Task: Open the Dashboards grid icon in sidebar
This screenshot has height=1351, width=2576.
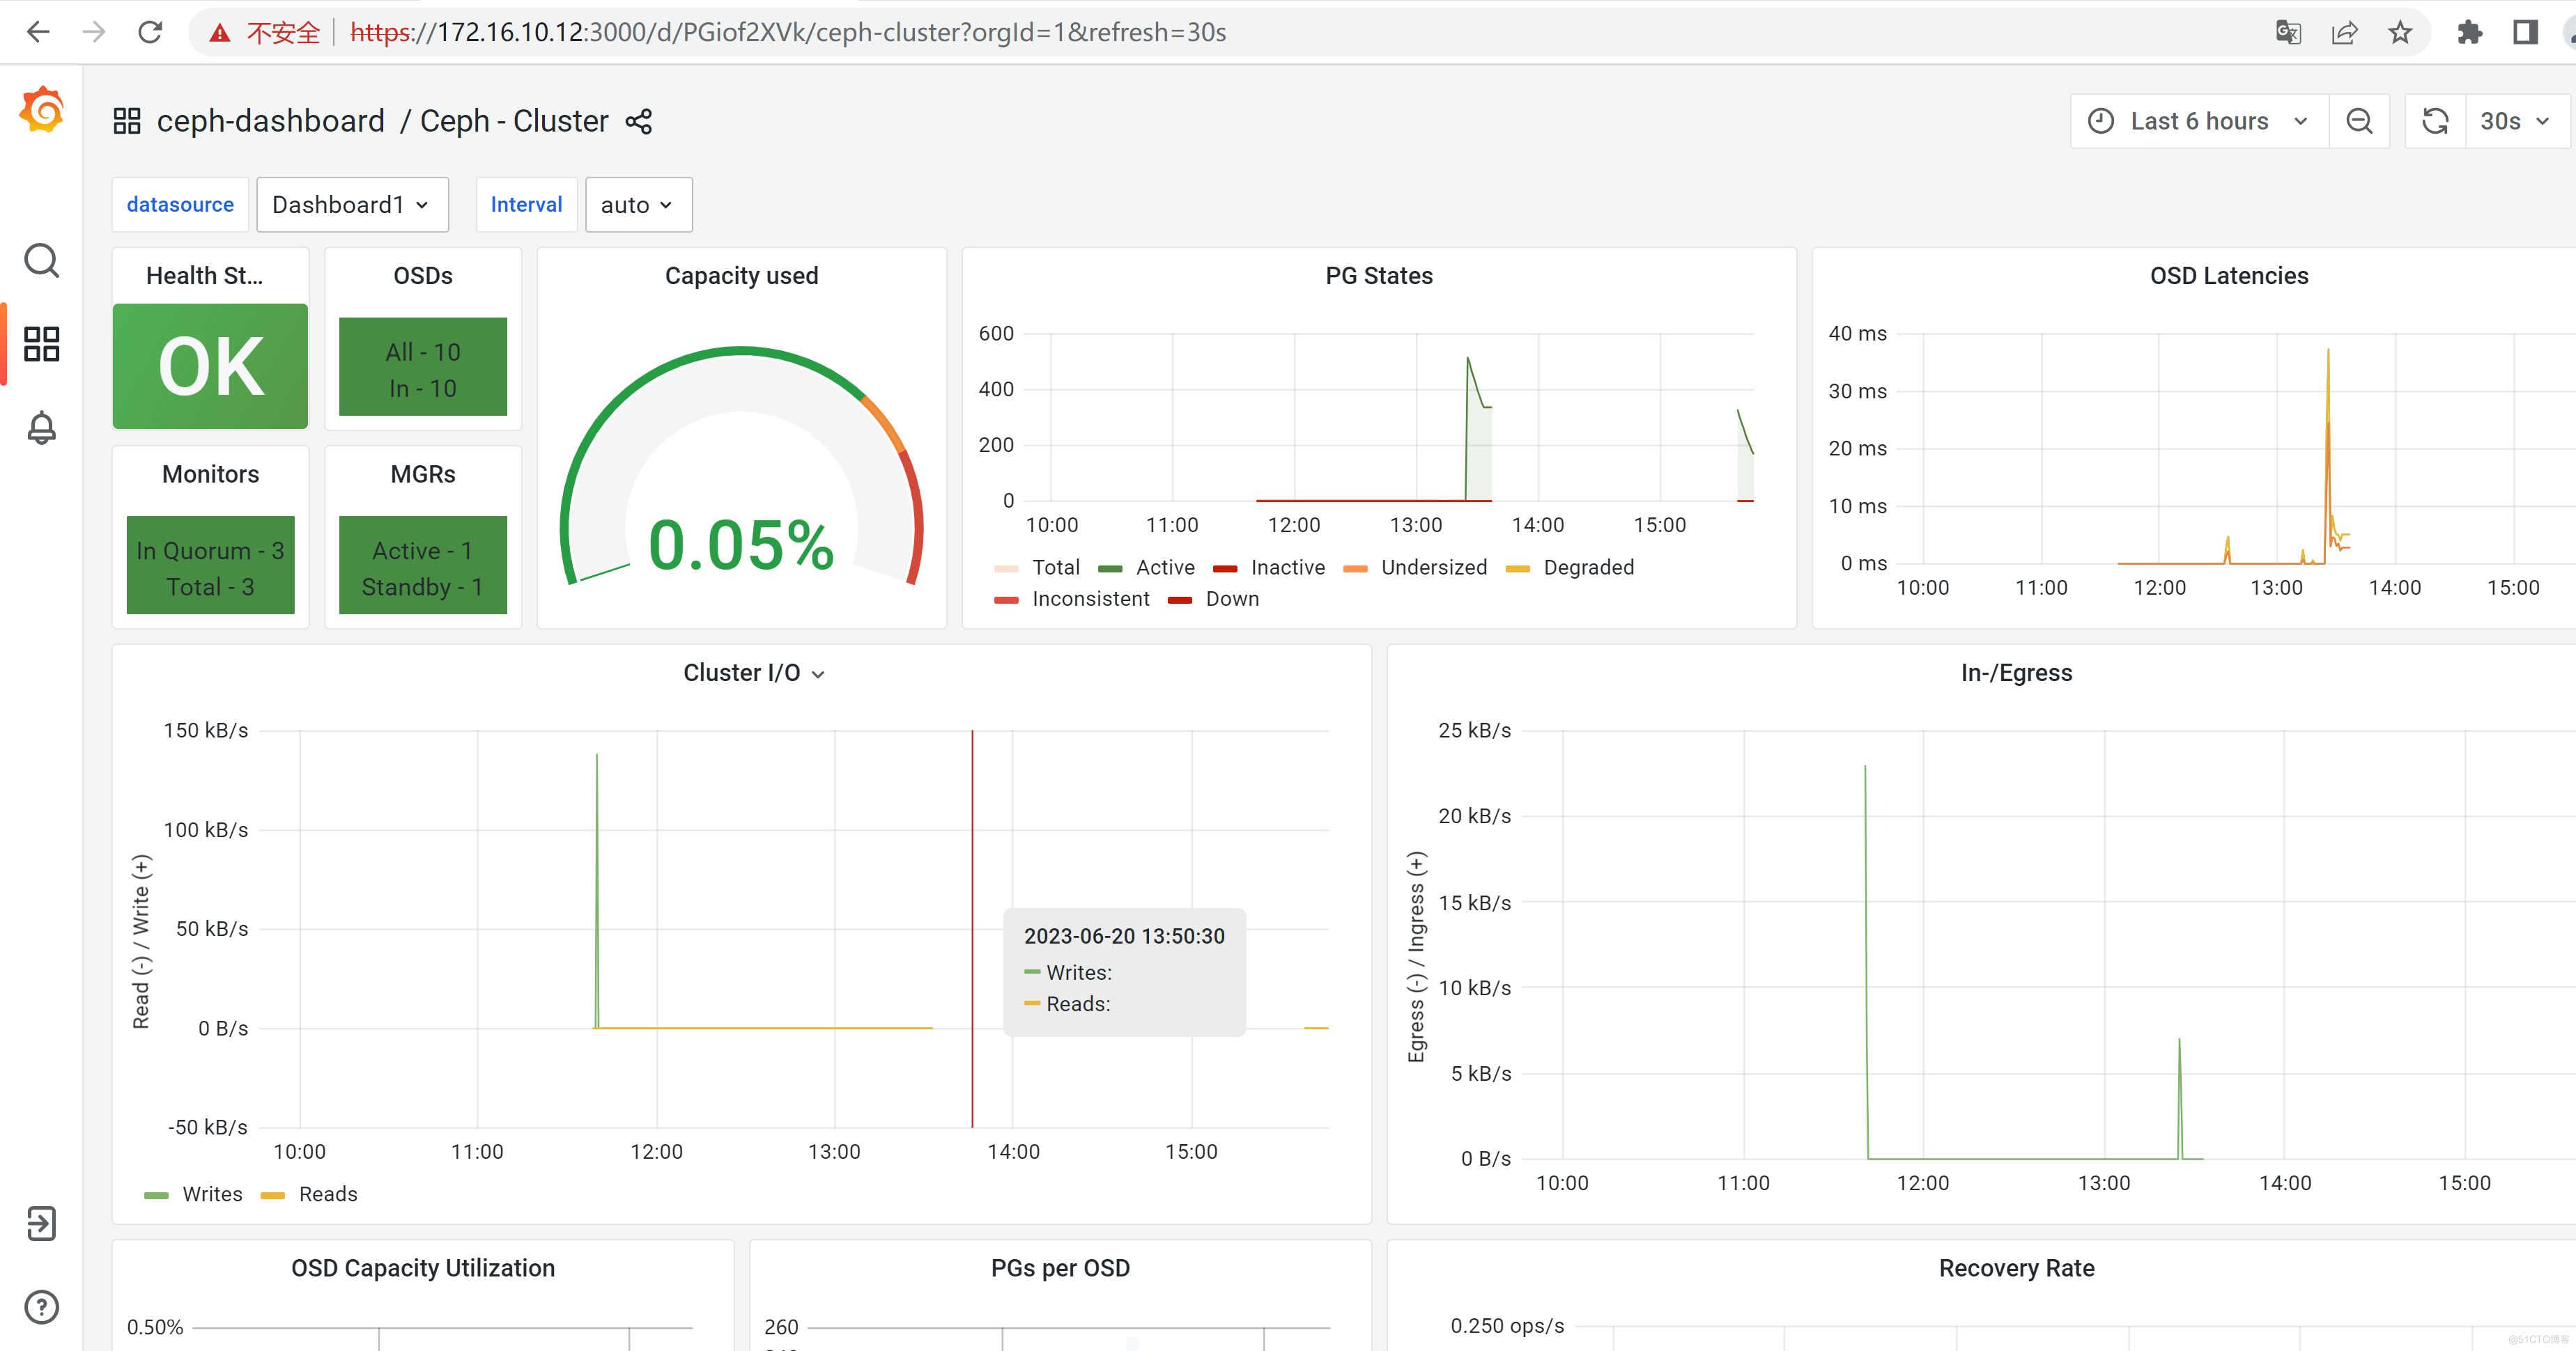Action: 41,344
